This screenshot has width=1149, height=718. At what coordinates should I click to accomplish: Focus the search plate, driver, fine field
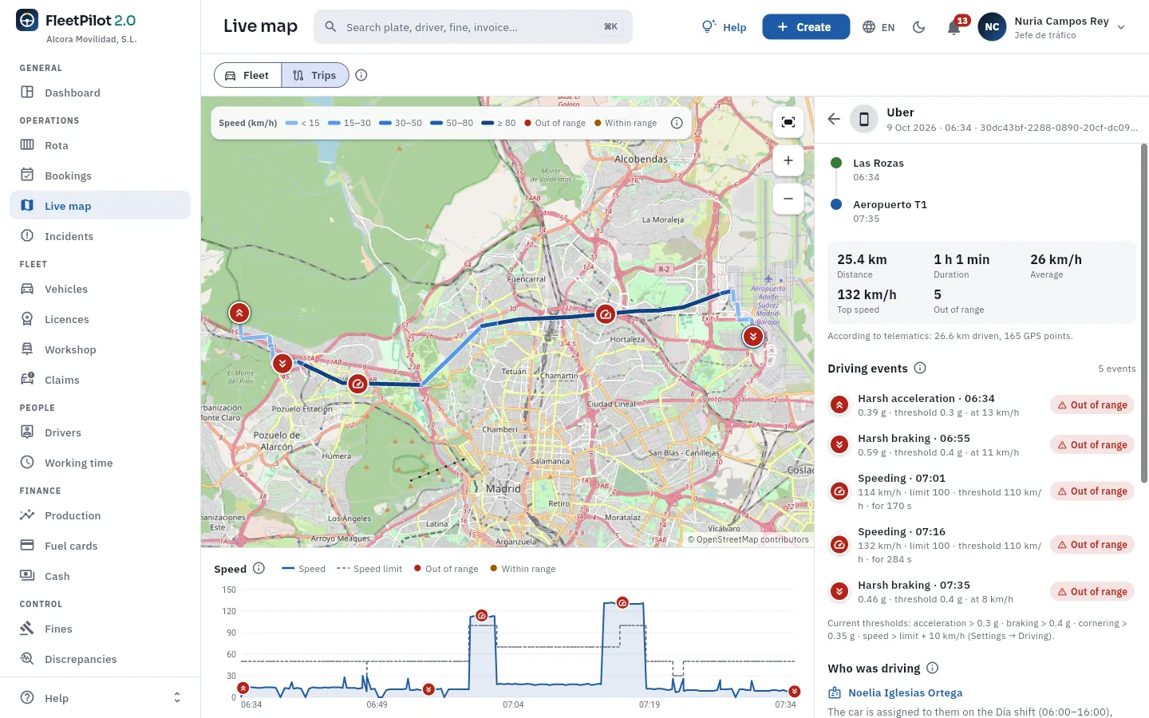click(x=473, y=27)
